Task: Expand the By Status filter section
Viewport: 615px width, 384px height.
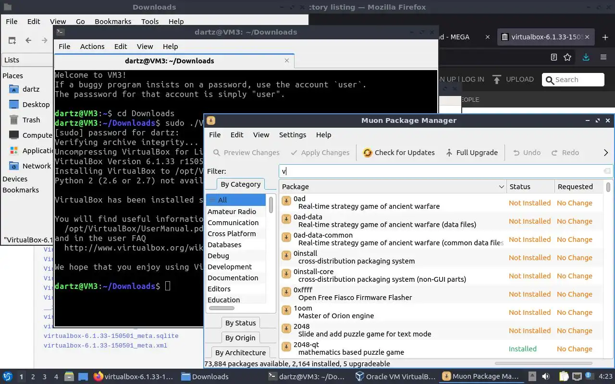Action: click(x=241, y=323)
